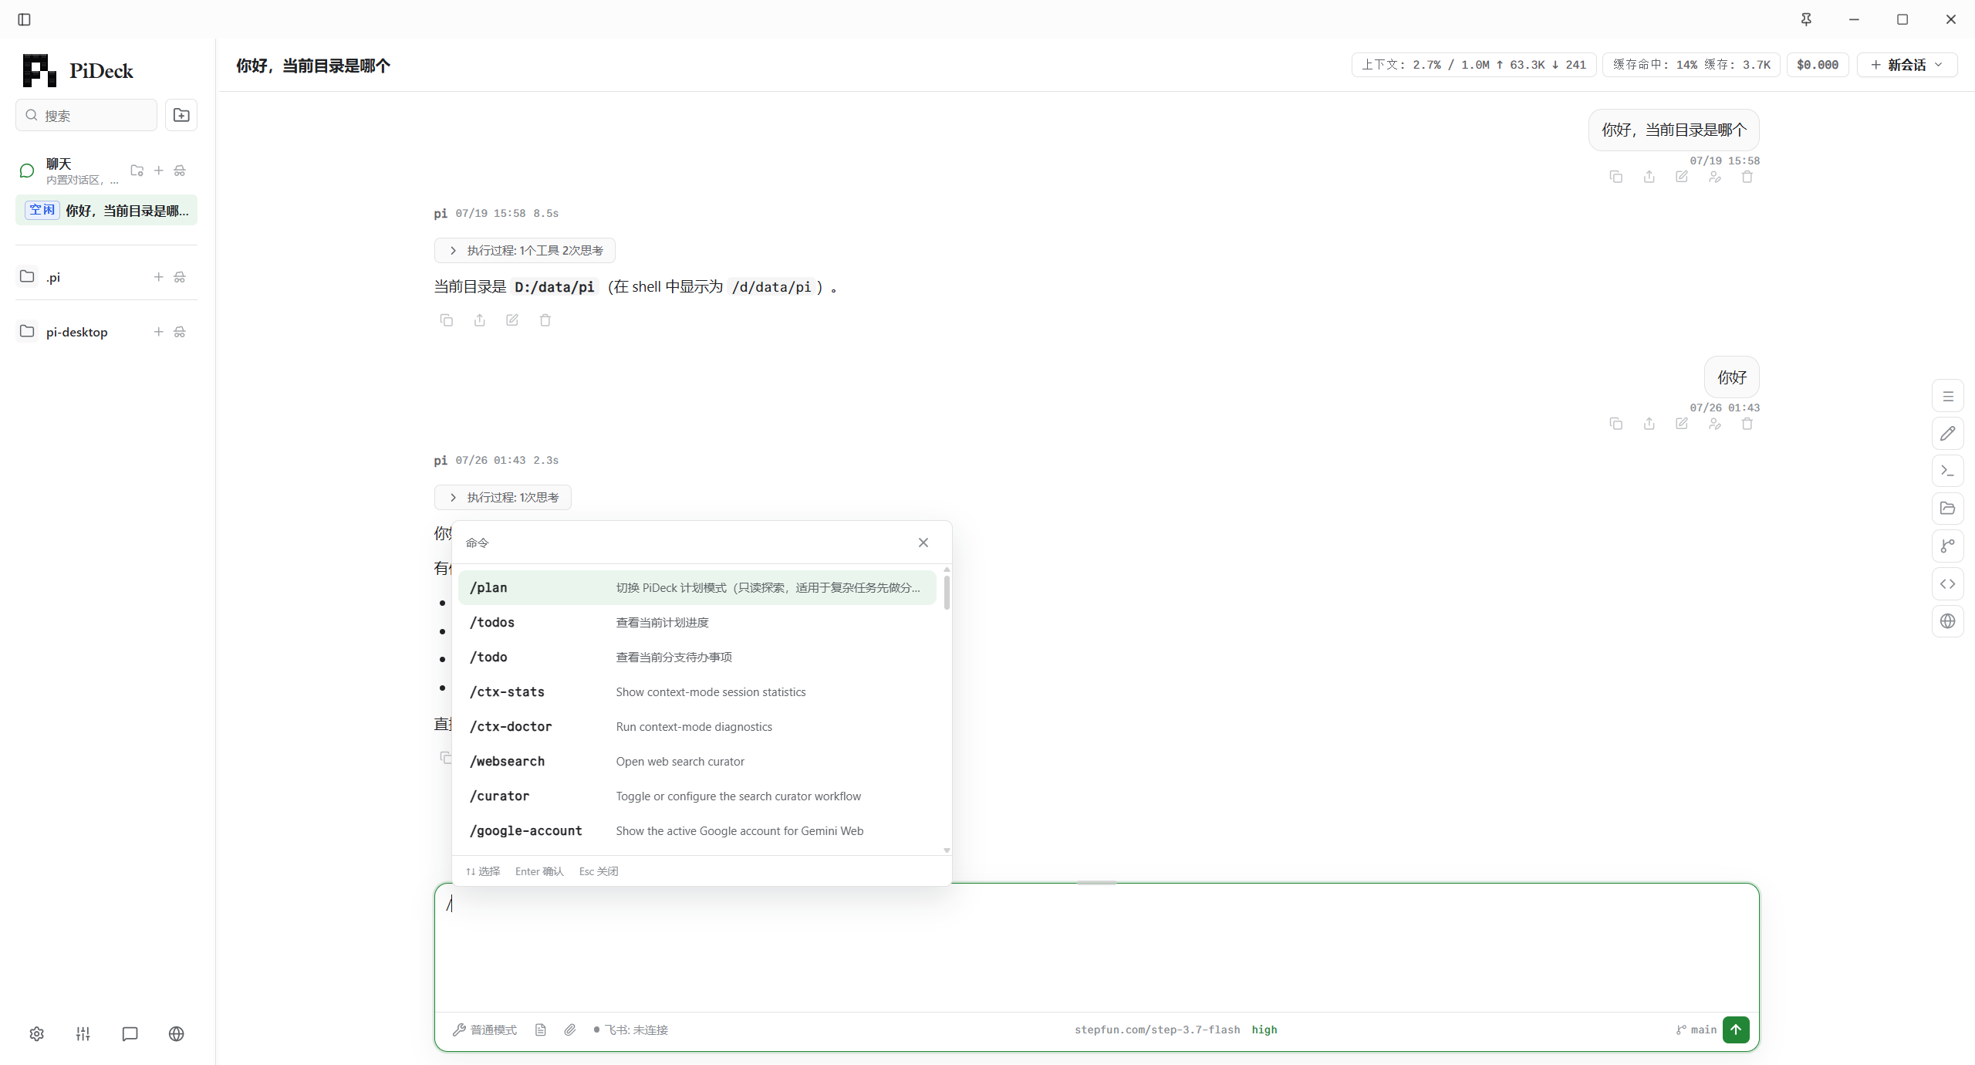Toggle the sidebar panel icon in title bar
Screen dimensions: 1975x1065
click(24, 19)
